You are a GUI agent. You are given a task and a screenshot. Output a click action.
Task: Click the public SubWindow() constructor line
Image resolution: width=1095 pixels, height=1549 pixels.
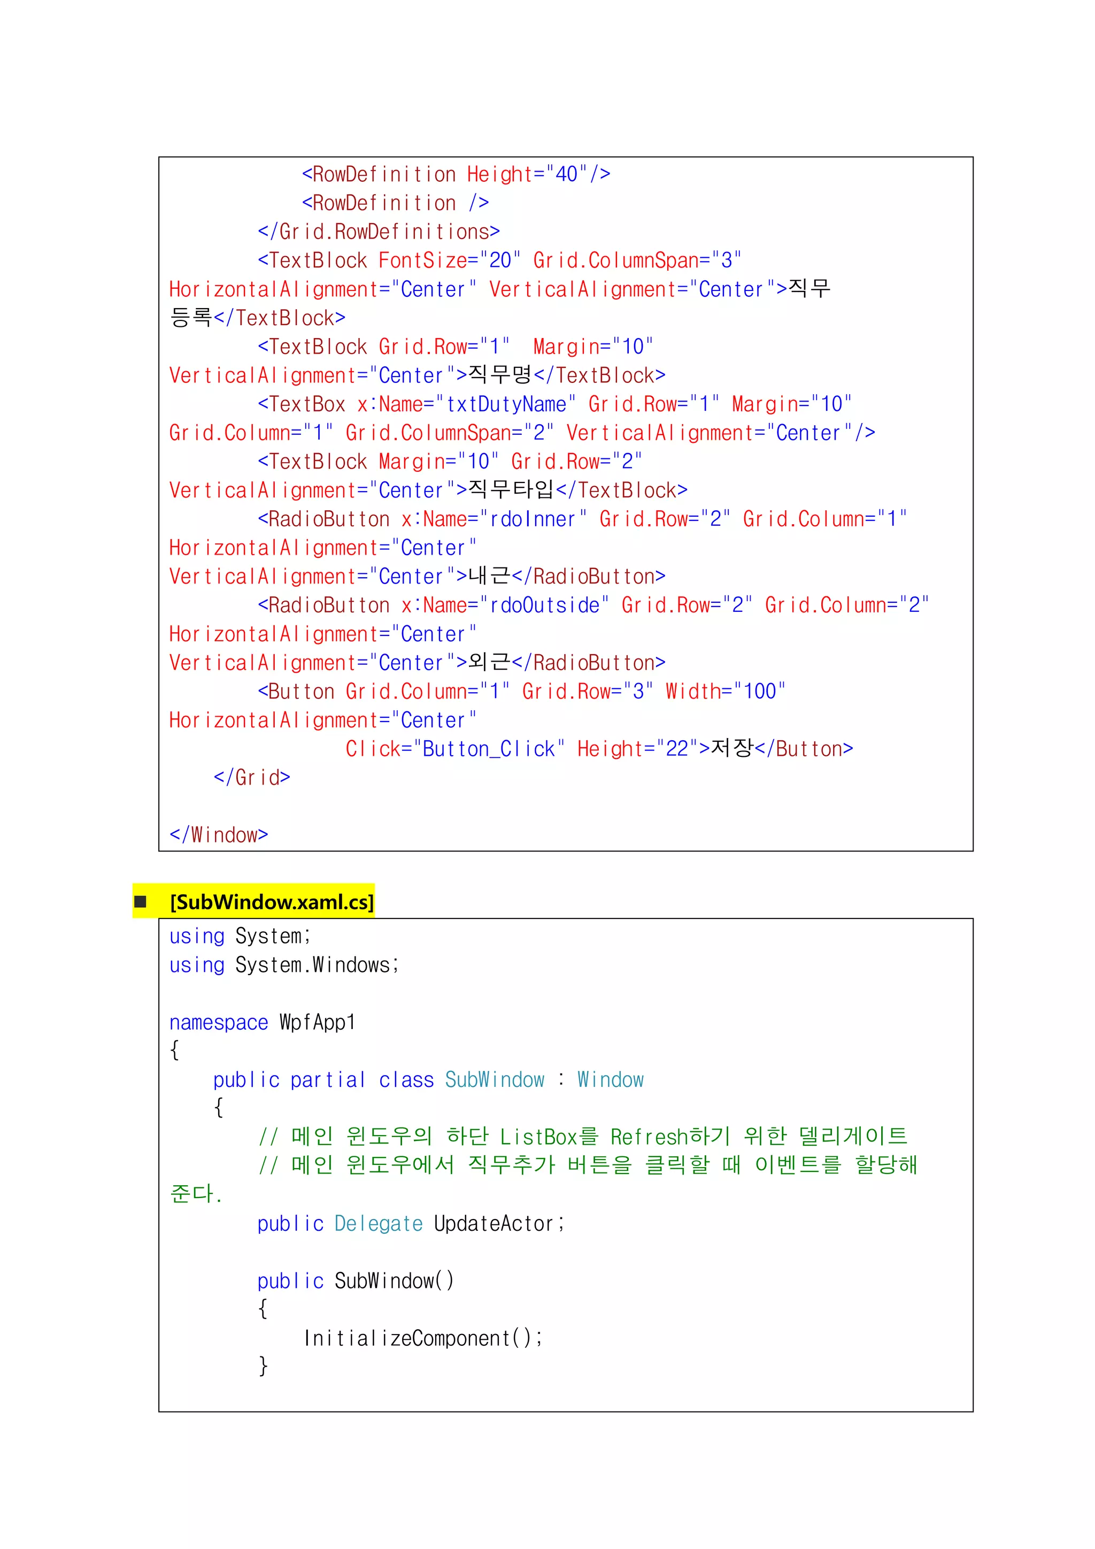[356, 1281]
